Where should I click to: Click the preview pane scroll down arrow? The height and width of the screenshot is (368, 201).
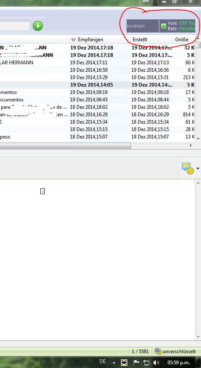pyautogui.click(x=198, y=337)
